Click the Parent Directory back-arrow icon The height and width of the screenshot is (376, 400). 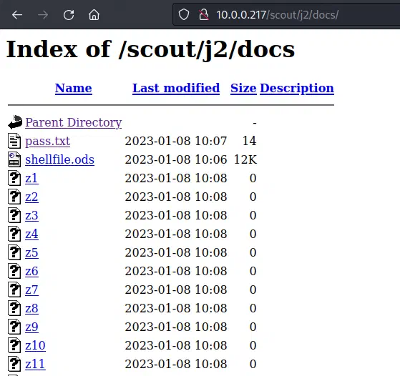pyautogui.click(x=15, y=122)
